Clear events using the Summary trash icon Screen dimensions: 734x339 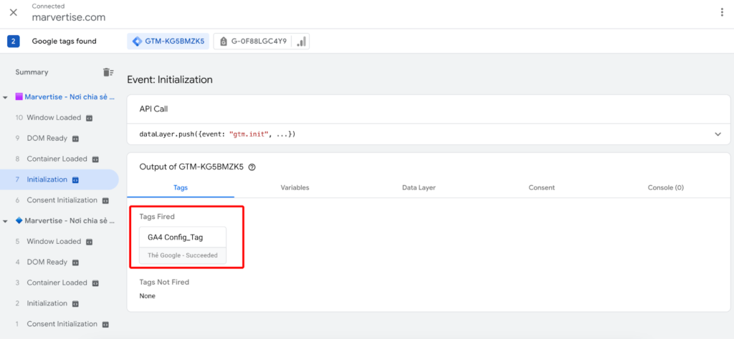tap(108, 72)
